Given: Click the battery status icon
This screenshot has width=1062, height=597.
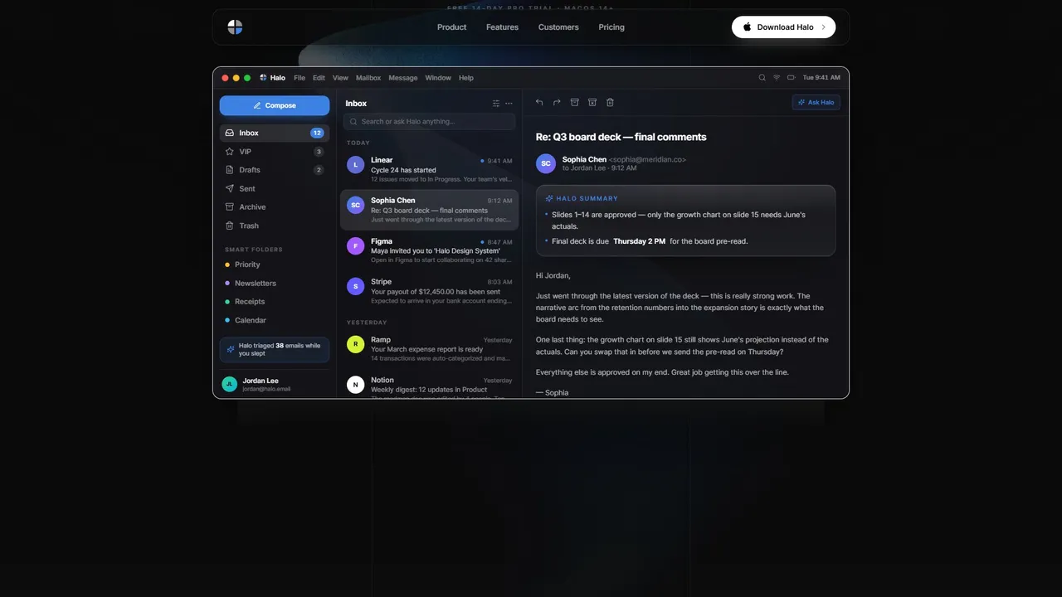Looking at the screenshot, I should [x=792, y=78].
